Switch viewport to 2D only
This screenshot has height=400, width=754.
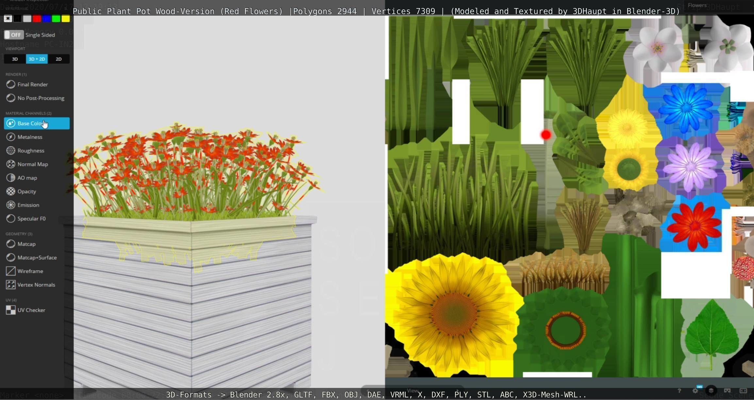click(x=59, y=59)
